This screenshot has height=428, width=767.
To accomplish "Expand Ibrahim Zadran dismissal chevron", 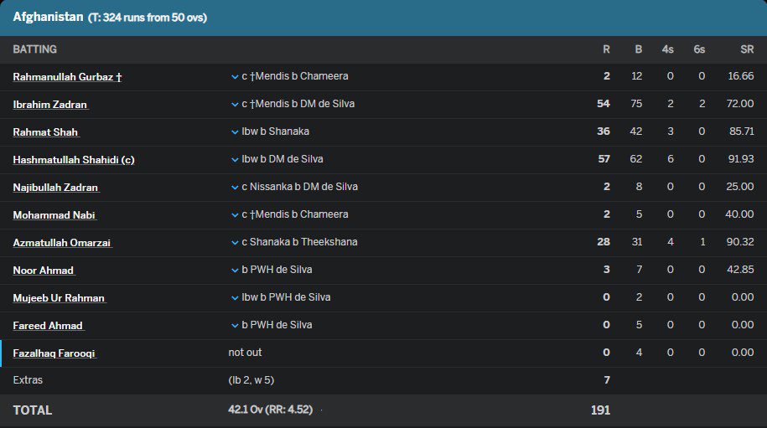I will click(235, 104).
